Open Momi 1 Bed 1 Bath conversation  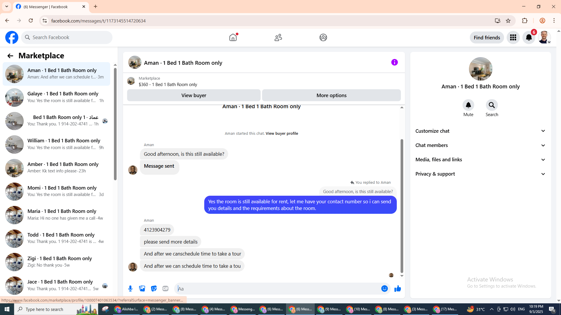56,191
